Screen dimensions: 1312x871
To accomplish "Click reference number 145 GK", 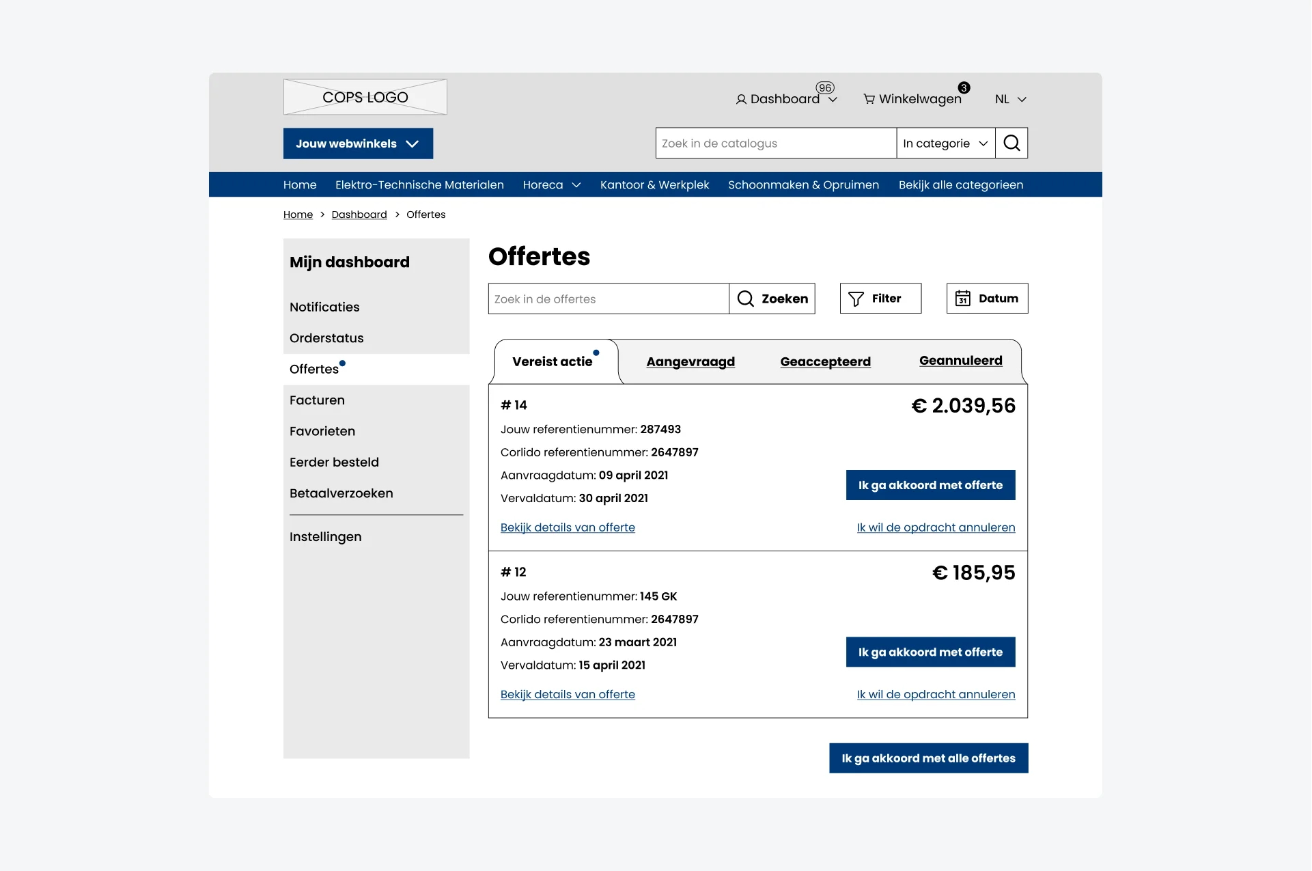I will coord(658,596).
